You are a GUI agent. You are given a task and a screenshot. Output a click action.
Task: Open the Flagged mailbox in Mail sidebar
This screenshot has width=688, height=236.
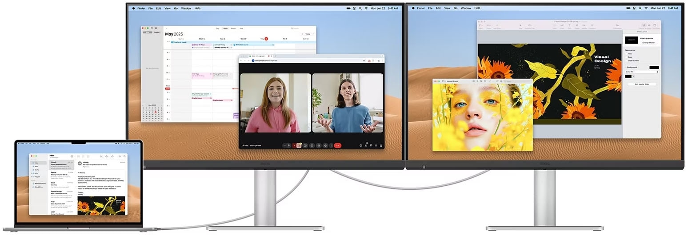[37, 176]
